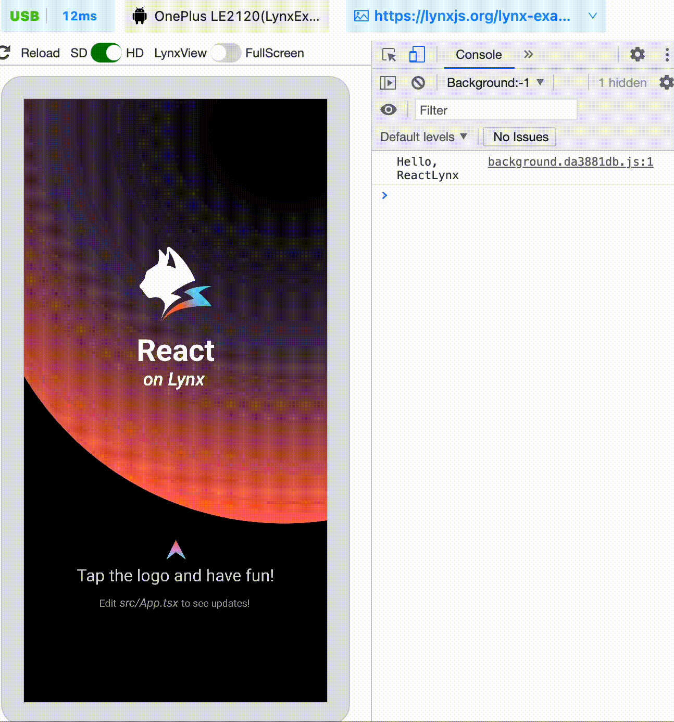This screenshot has width=674, height=722.
Task: Open the DevTools three-dot menu
Action: click(667, 54)
